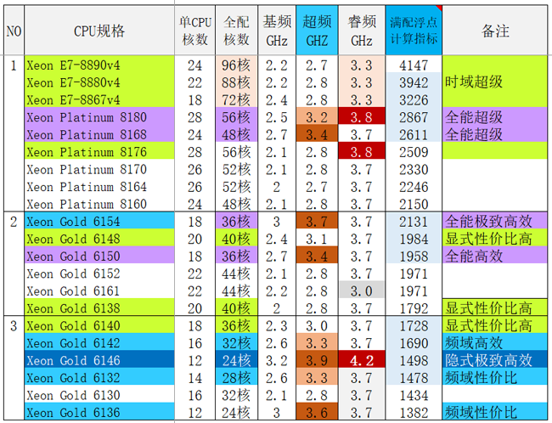The height and width of the screenshot is (423, 552).
Task: Select the score cell 2509
Action: [414, 151]
